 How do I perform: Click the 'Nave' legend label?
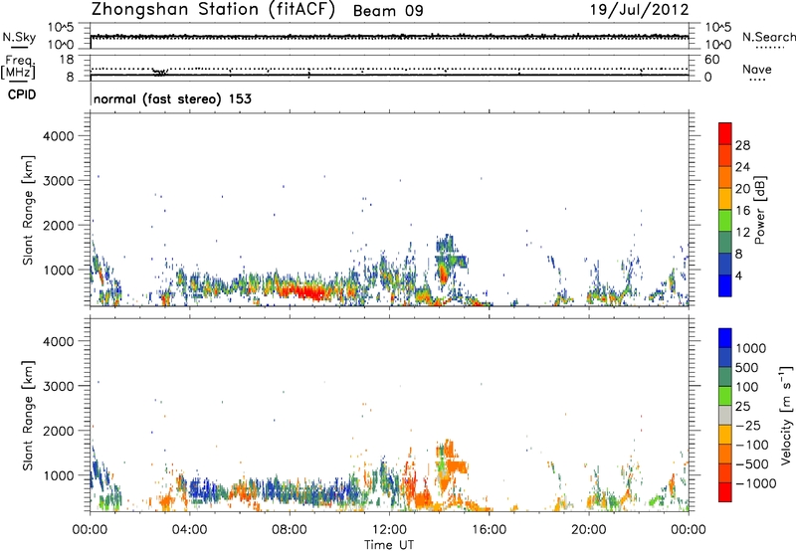[x=757, y=69]
